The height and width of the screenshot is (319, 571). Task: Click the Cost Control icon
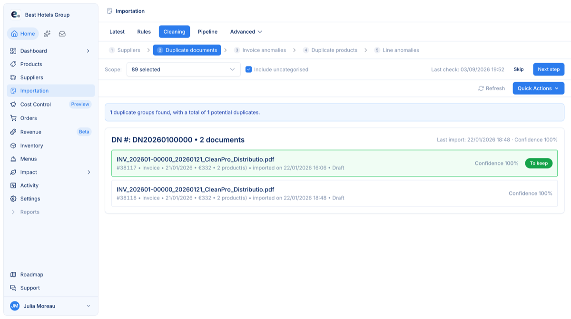point(13,104)
